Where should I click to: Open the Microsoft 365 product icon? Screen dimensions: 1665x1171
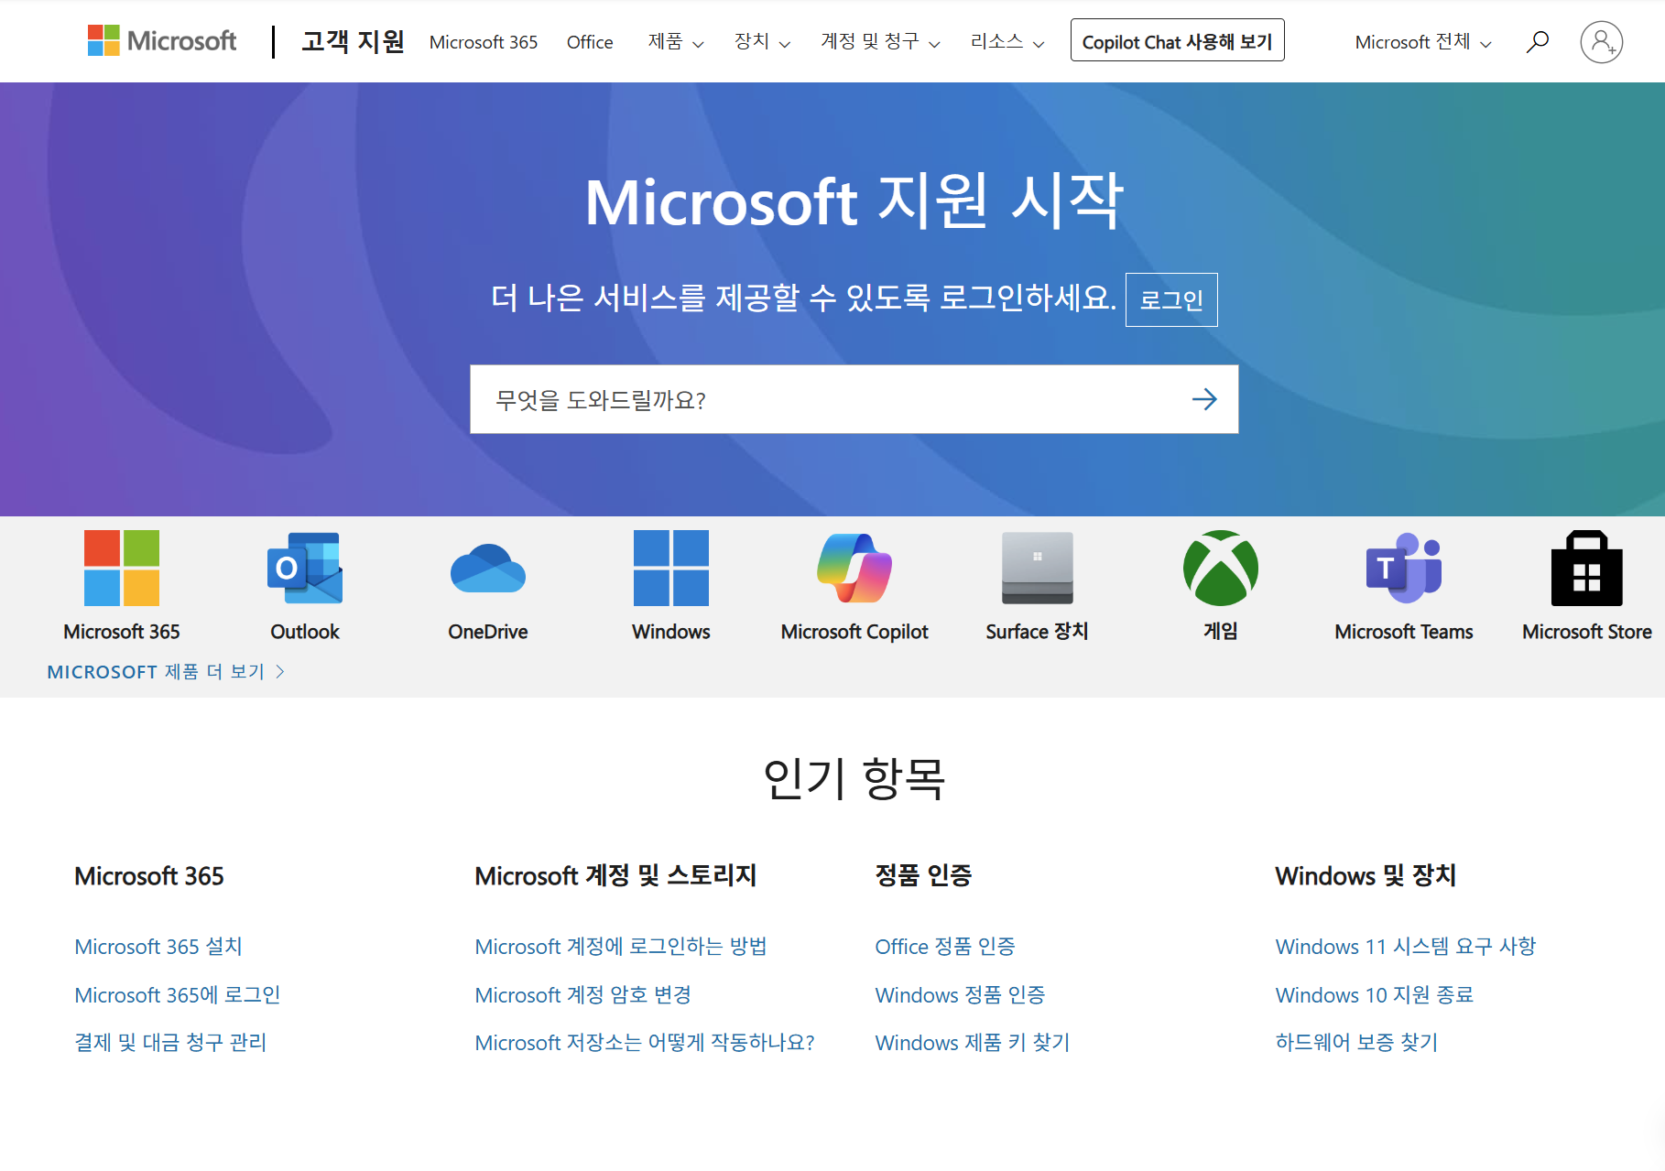point(122,568)
